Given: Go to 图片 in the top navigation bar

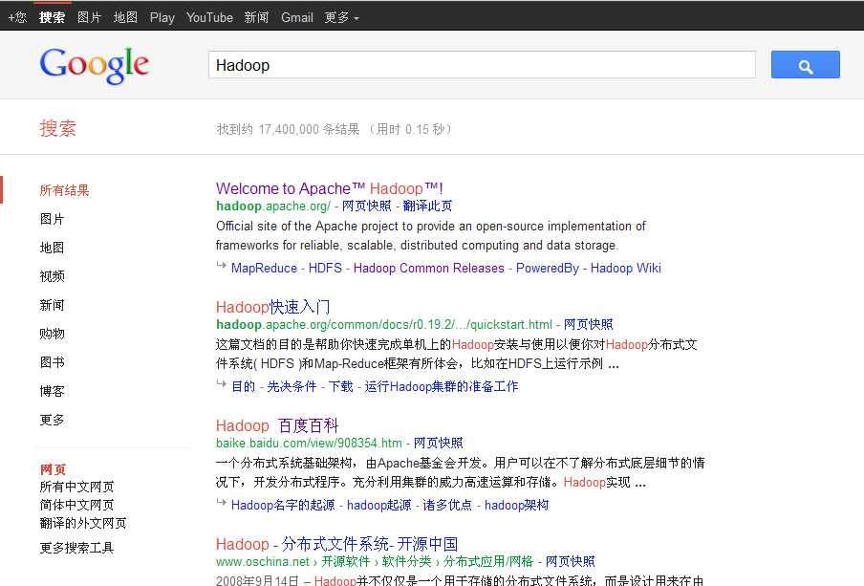Looking at the screenshot, I should [x=89, y=17].
